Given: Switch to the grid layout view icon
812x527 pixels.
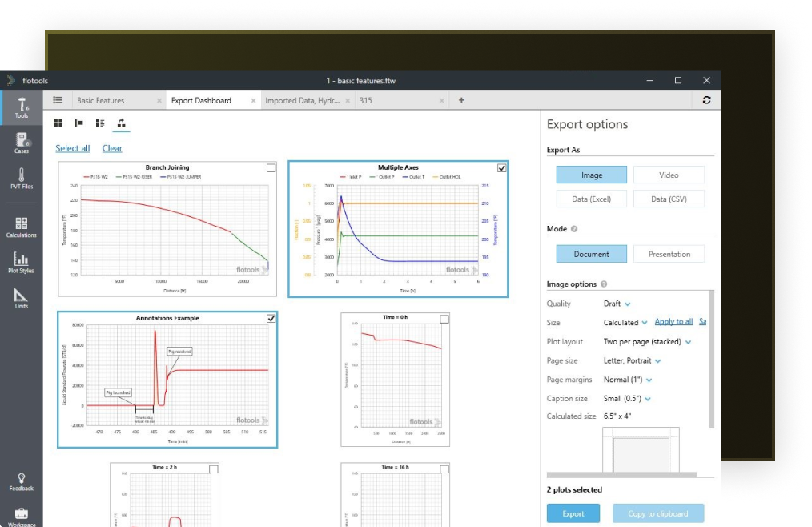Looking at the screenshot, I should pos(58,123).
